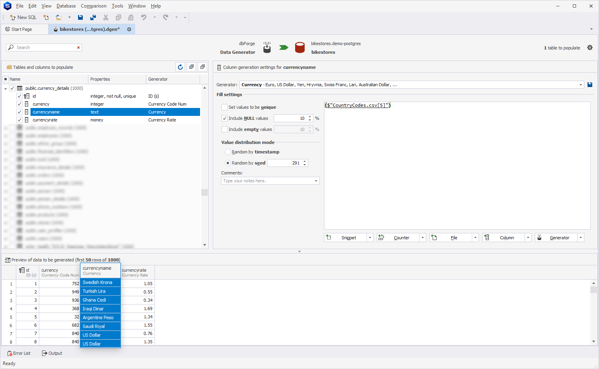Image resolution: width=599 pixels, height=369 pixels.
Task: Toggle the public.currency_details table checkbox
Action: coord(12,88)
